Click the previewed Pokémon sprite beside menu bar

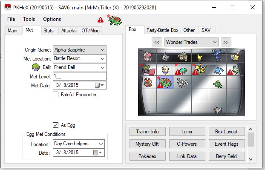point(115,20)
